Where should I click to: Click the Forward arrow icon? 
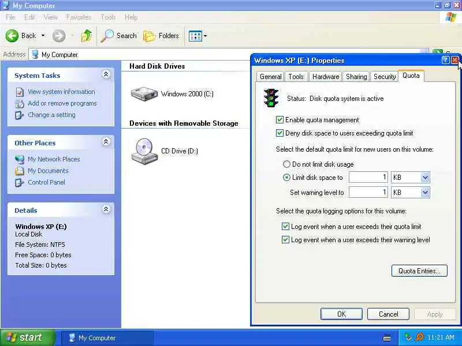click(x=59, y=36)
